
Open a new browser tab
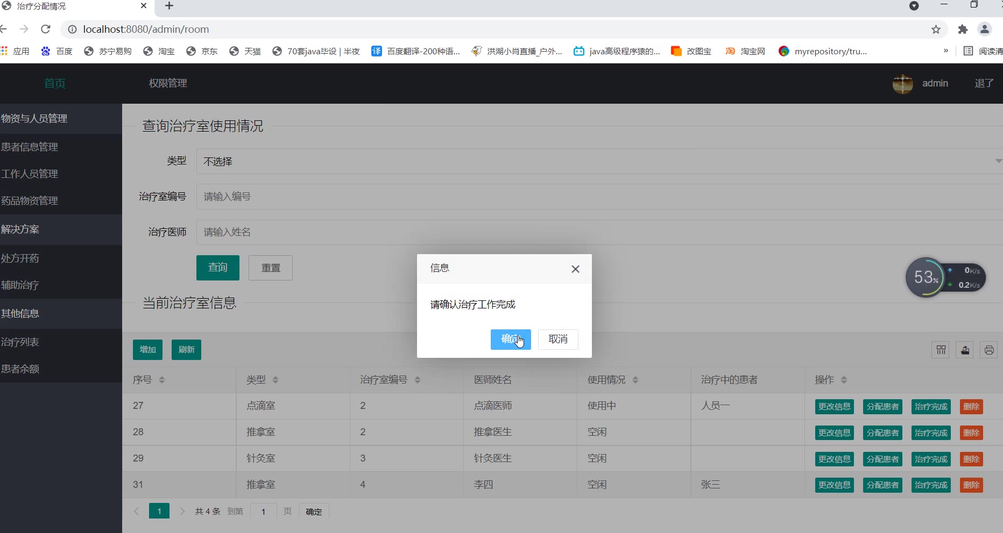tap(169, 6)
